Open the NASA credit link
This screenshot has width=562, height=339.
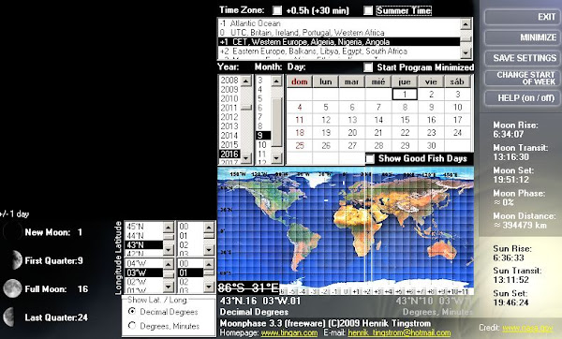pyautogui.click(x=527, y=328)
